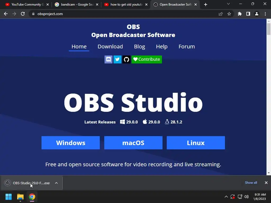
Task: Show hidden system tray icons
Action: tap(226, 197)
